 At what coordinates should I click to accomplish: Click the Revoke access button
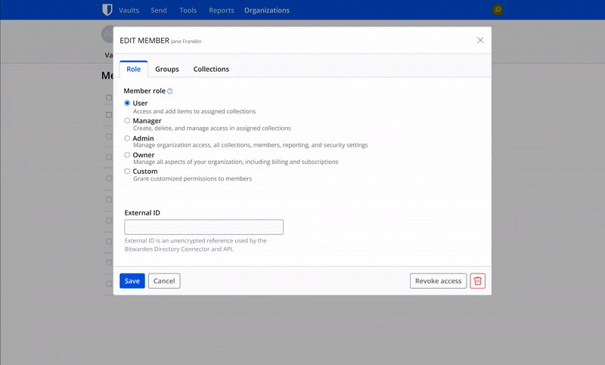(439, 281)
